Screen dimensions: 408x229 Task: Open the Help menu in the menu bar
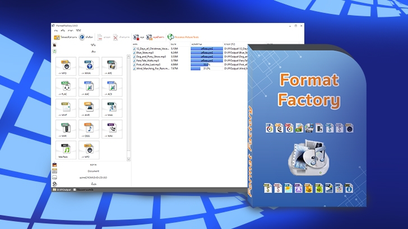tap(78, 31)
